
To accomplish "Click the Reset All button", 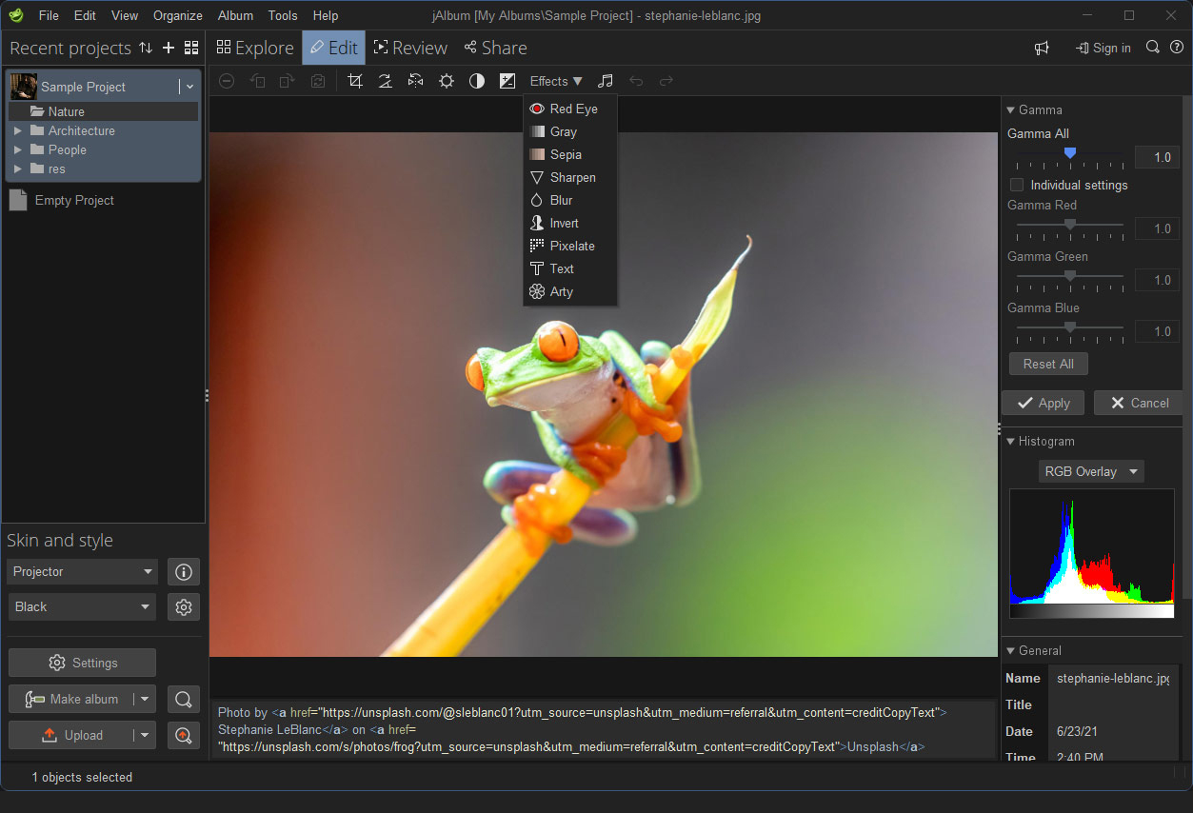I will [x=1048, y=364].
